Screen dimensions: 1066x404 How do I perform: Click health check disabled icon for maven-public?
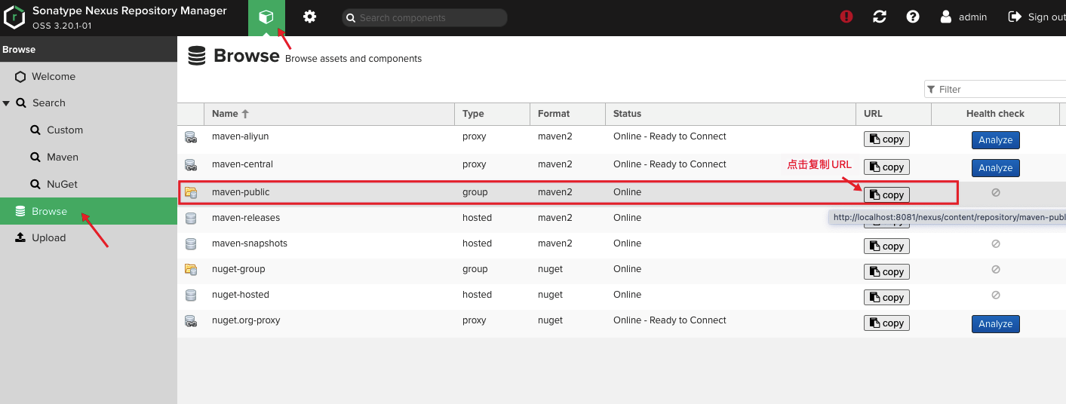pos(995,193)
